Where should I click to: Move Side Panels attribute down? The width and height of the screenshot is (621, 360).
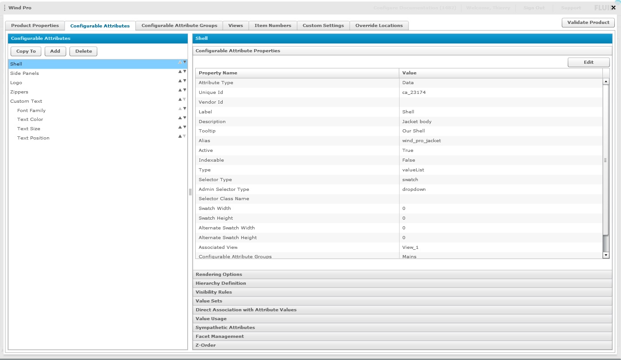(185, 72)
